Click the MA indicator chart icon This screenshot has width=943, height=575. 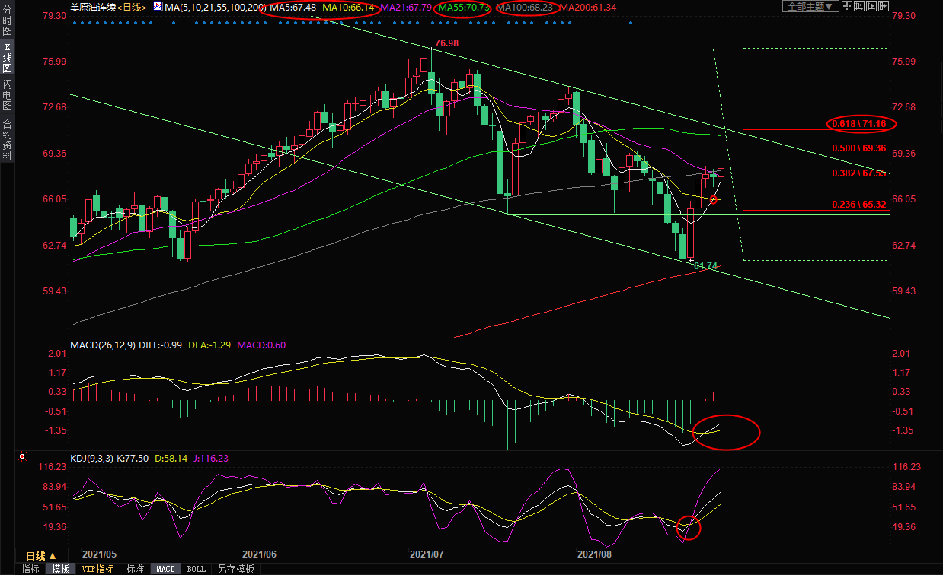158,6
